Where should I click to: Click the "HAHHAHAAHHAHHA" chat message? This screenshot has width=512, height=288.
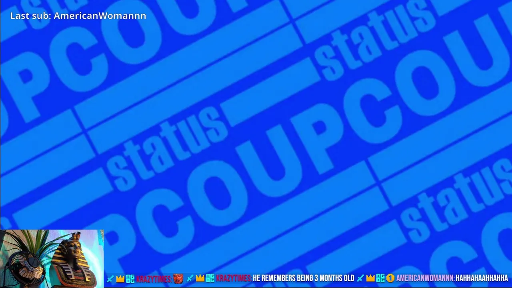click(482, 278)
